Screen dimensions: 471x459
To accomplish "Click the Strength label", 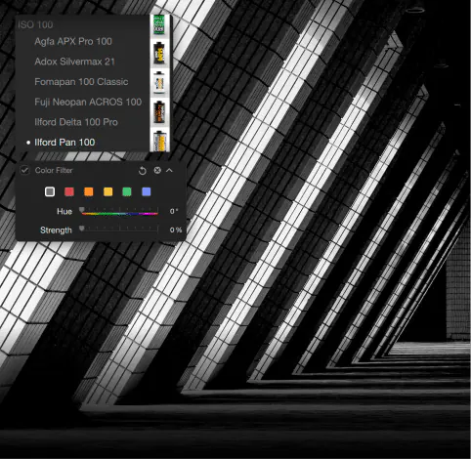I will pos(56,230).
